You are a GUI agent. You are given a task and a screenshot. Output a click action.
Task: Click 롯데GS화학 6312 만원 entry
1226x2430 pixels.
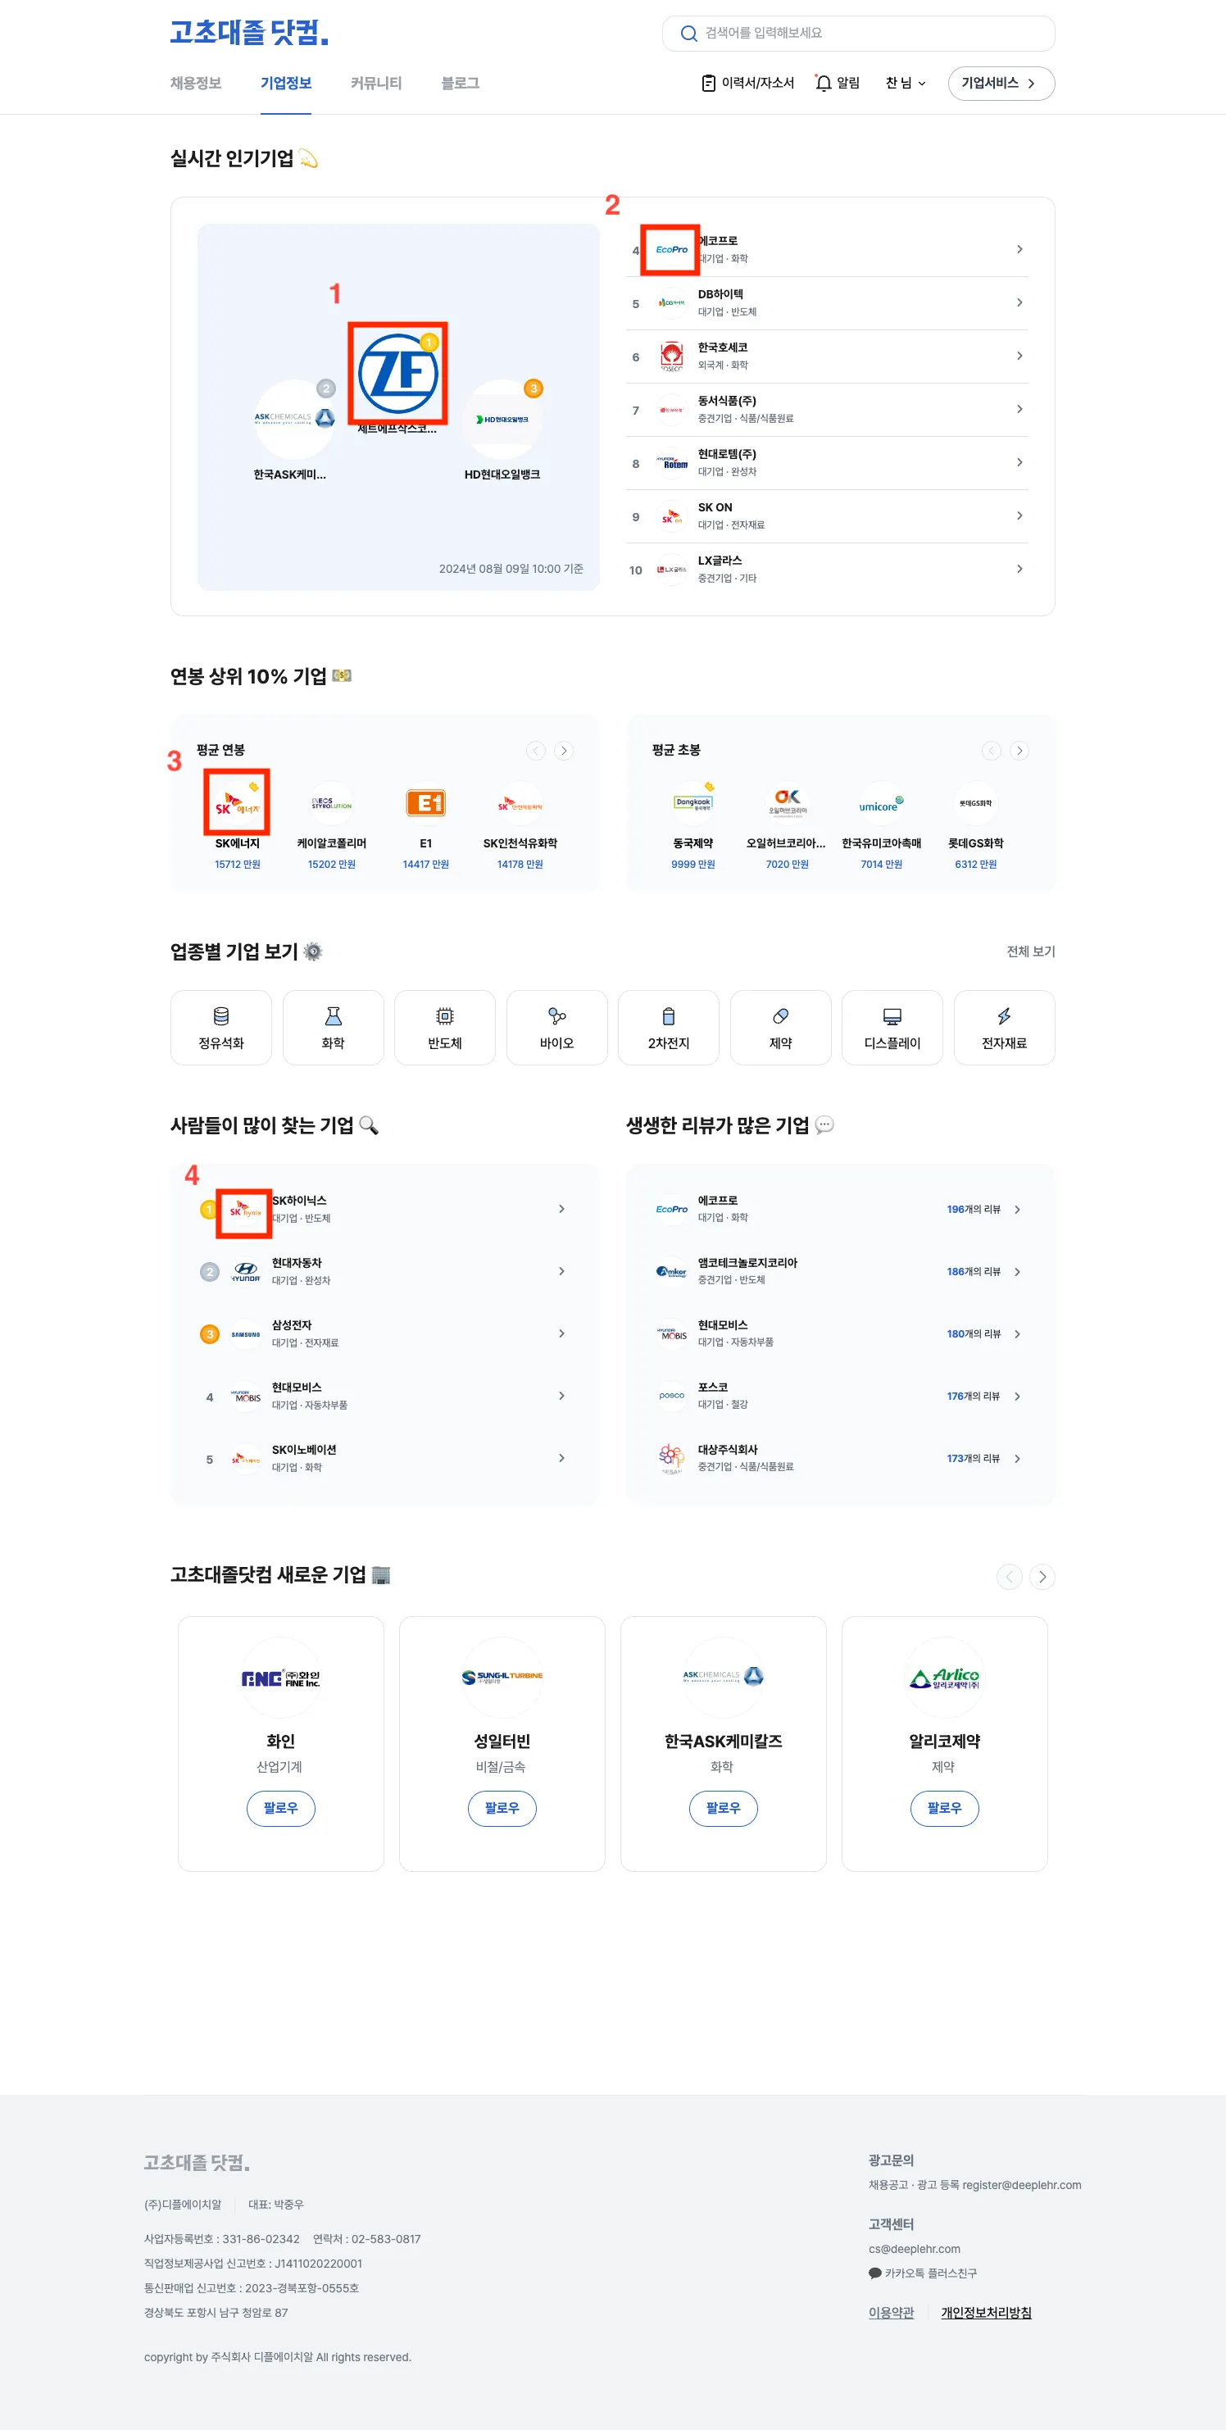click(x=975, y=825)
